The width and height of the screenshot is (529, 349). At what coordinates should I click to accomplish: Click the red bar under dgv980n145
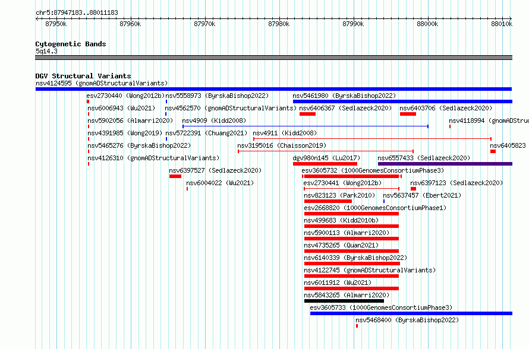[325, 164]
